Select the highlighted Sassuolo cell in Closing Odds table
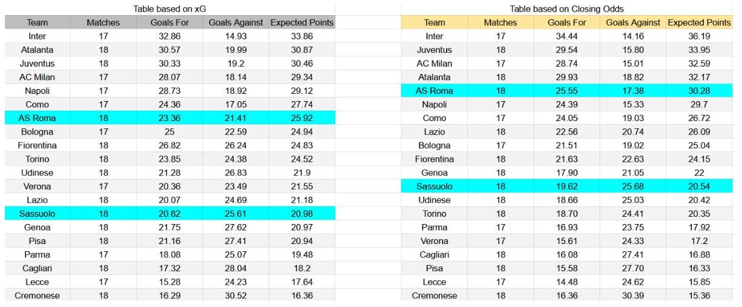This screenshot has height=307, width=742. [434, 187]
